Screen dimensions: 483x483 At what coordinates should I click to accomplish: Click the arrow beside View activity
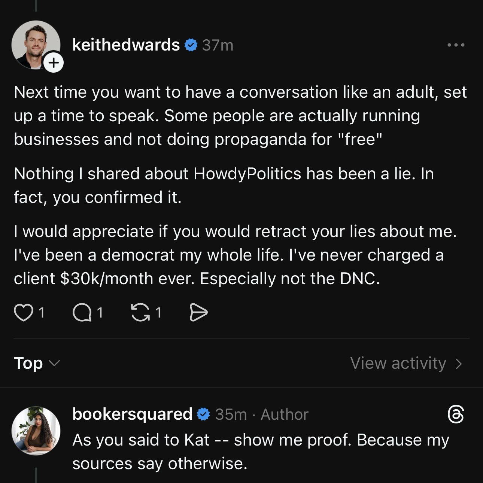point(458,364)
